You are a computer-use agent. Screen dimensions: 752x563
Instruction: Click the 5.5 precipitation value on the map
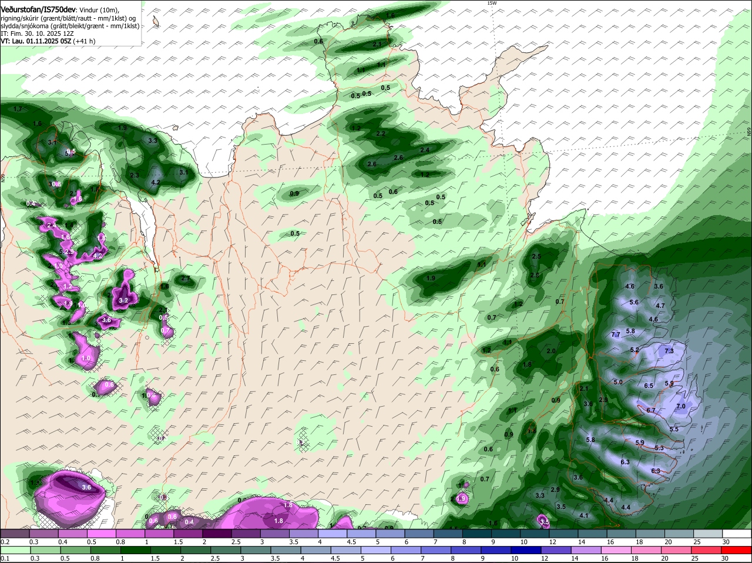pos(674,429)
